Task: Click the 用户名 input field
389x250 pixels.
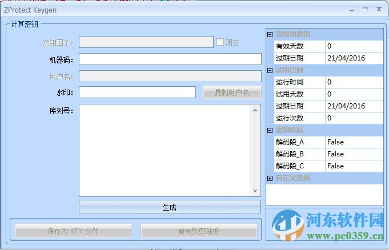Action: coord(170,76)
